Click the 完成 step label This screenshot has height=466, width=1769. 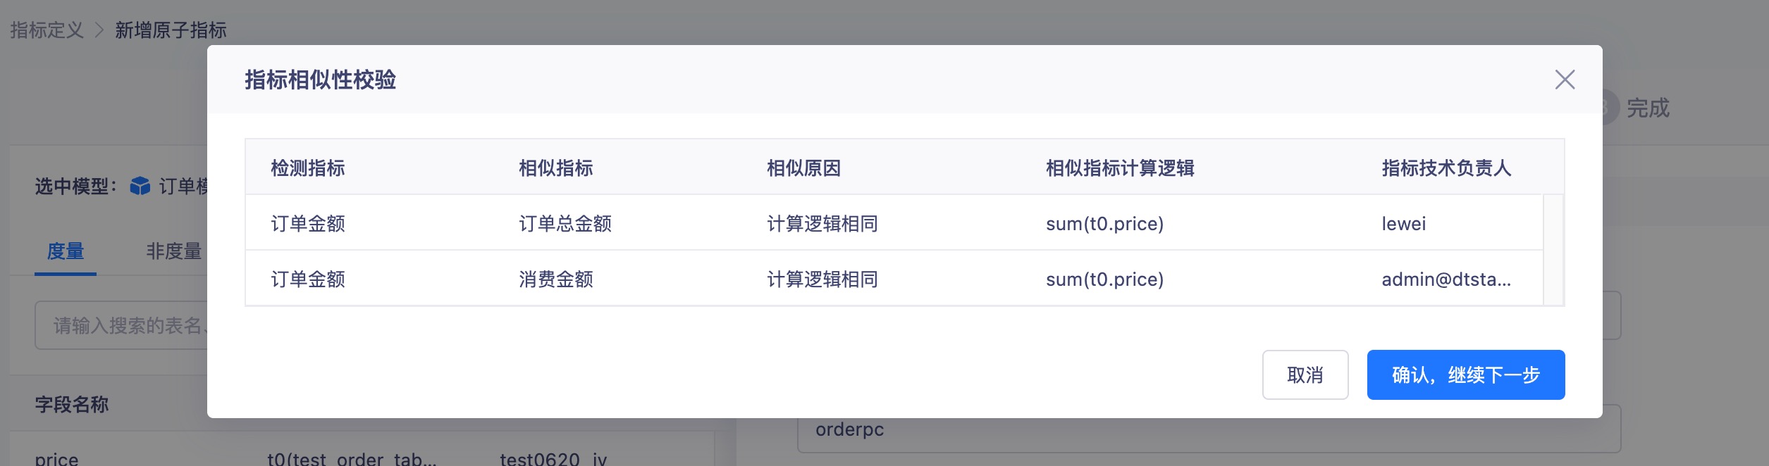point(1648,108)
